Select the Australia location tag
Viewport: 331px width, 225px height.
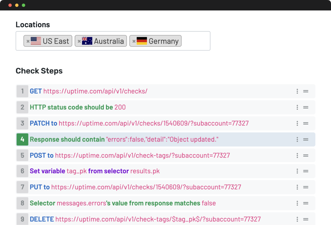(101, 41)
